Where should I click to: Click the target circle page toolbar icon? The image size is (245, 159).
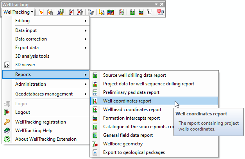pyautogui.click(x=41, y=12)
